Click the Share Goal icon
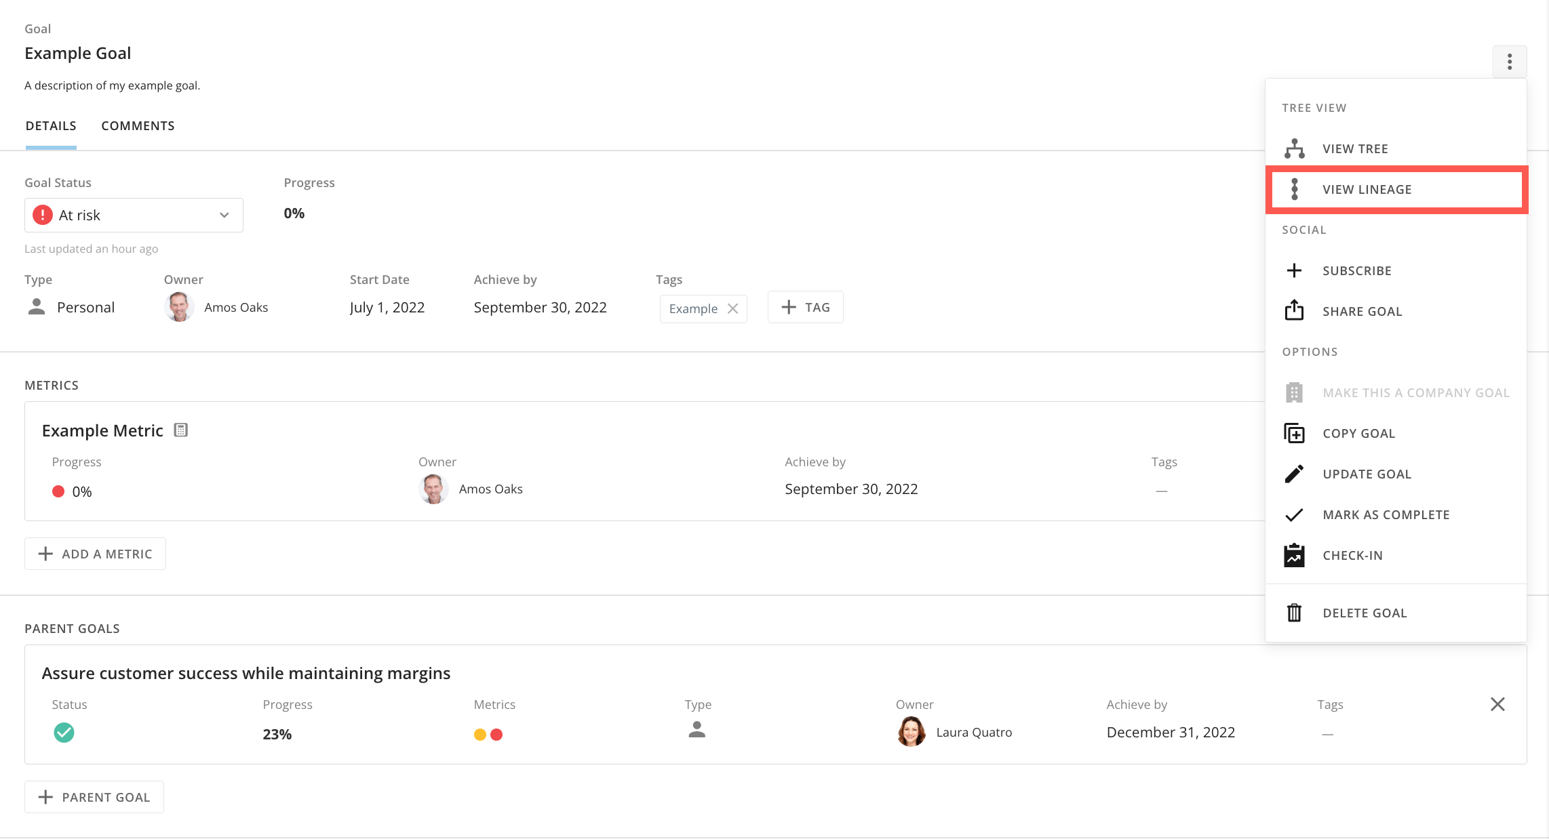 [1294, 310]
